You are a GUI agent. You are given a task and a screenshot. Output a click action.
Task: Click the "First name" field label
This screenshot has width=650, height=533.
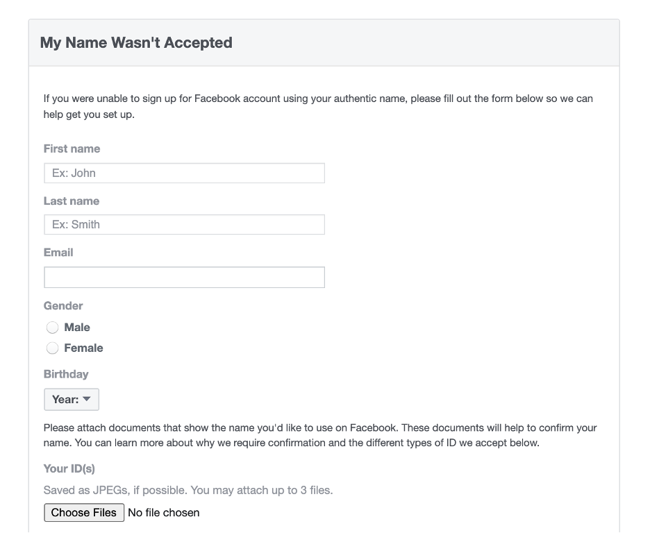coord(72,149)
